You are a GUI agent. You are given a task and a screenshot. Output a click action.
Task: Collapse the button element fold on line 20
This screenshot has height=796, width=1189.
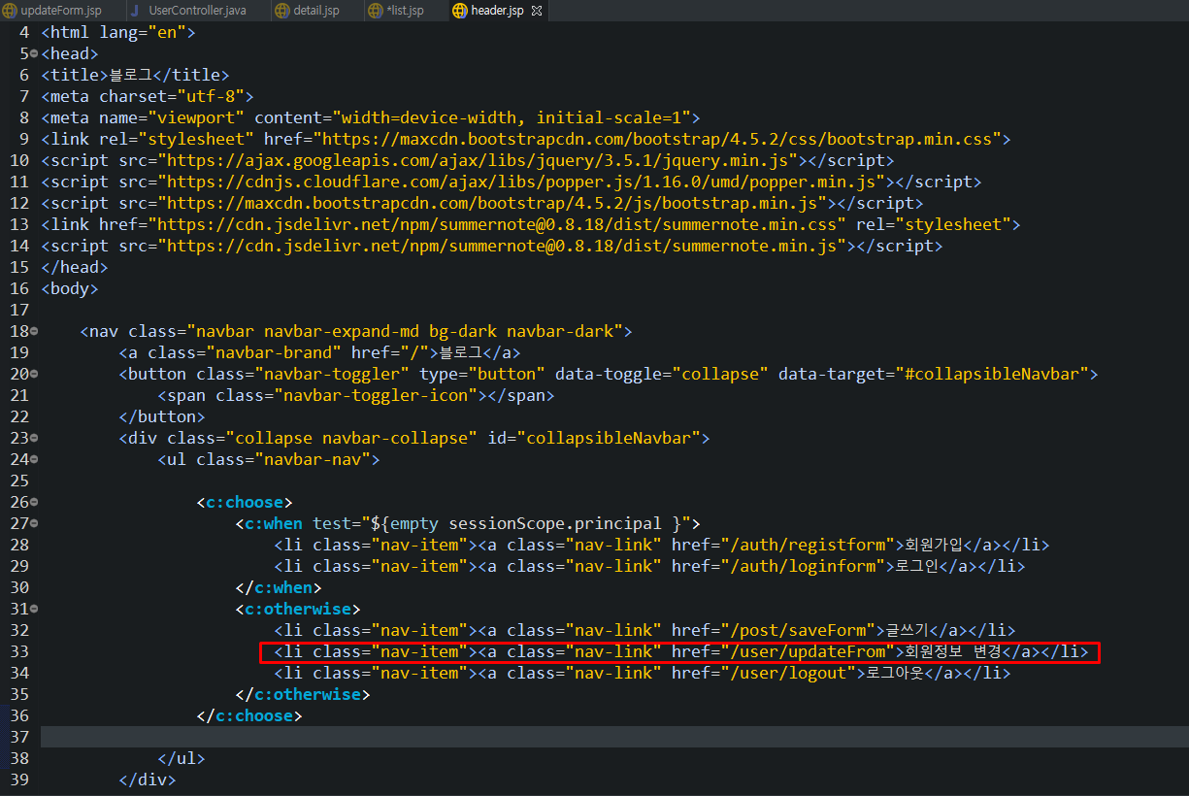point(34,375)
